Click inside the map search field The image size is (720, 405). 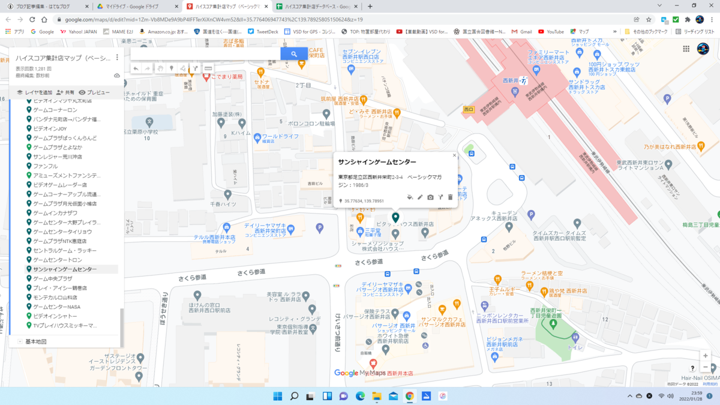[x=205, y=54]
